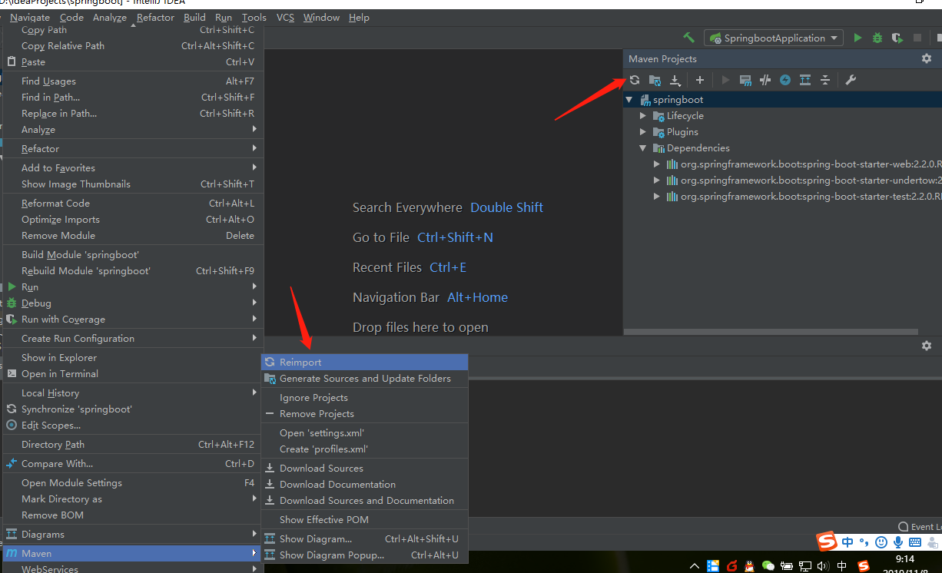This screenshot has height=573, width=942.
Task: Click Open 'settings.xml' menu entry
Action: click(364, 433)
